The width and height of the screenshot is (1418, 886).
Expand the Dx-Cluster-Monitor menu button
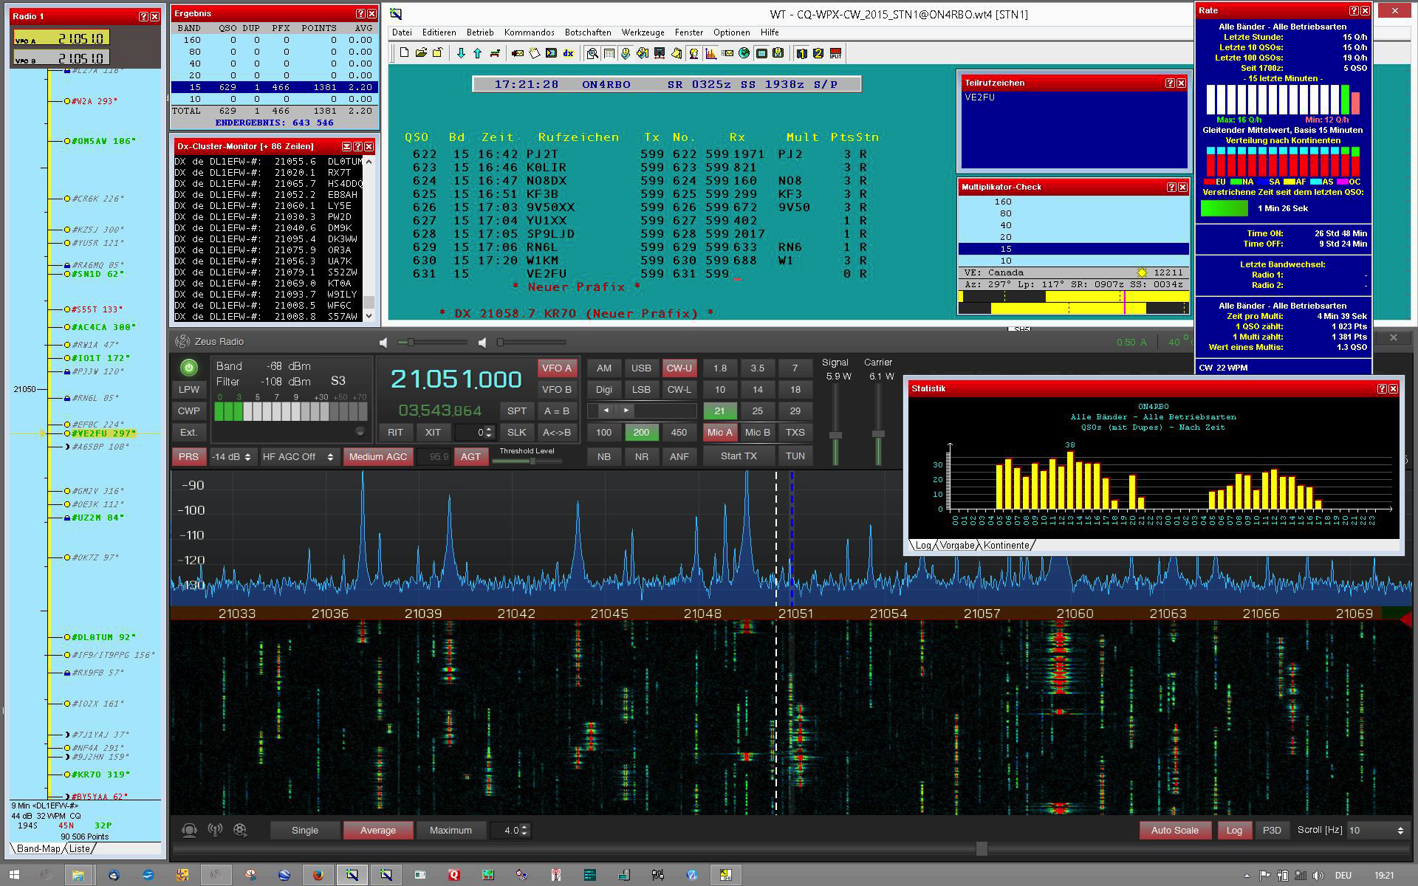(346, 146)
